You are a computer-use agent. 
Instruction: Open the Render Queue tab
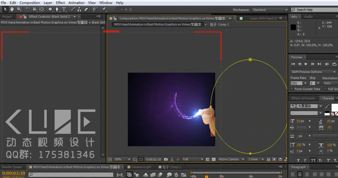tap(12, 167)
